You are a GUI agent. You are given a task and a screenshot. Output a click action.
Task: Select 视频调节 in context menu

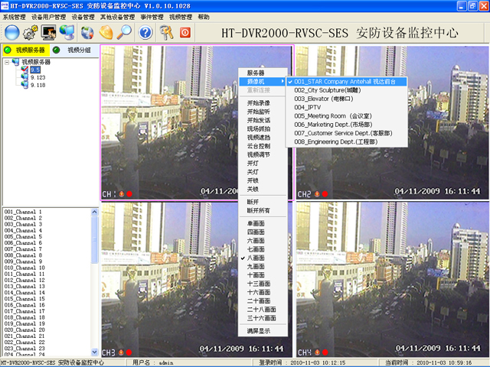pos(263,154)
